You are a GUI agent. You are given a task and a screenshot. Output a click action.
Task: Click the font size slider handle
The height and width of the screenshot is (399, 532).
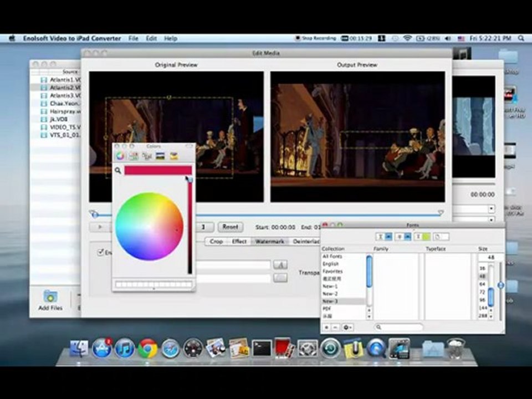pos(501,285)
